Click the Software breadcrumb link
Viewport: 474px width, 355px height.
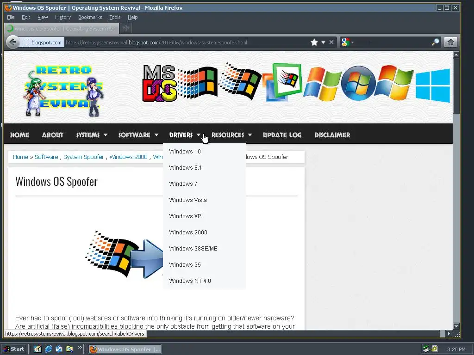[x=46, y=157]
